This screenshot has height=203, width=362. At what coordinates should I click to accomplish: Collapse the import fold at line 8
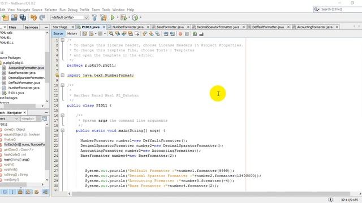(x=63, y=75)
